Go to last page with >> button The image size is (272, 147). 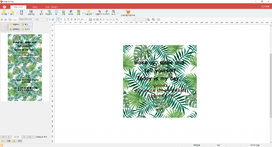pyautogui.click(x=30, y=137)
